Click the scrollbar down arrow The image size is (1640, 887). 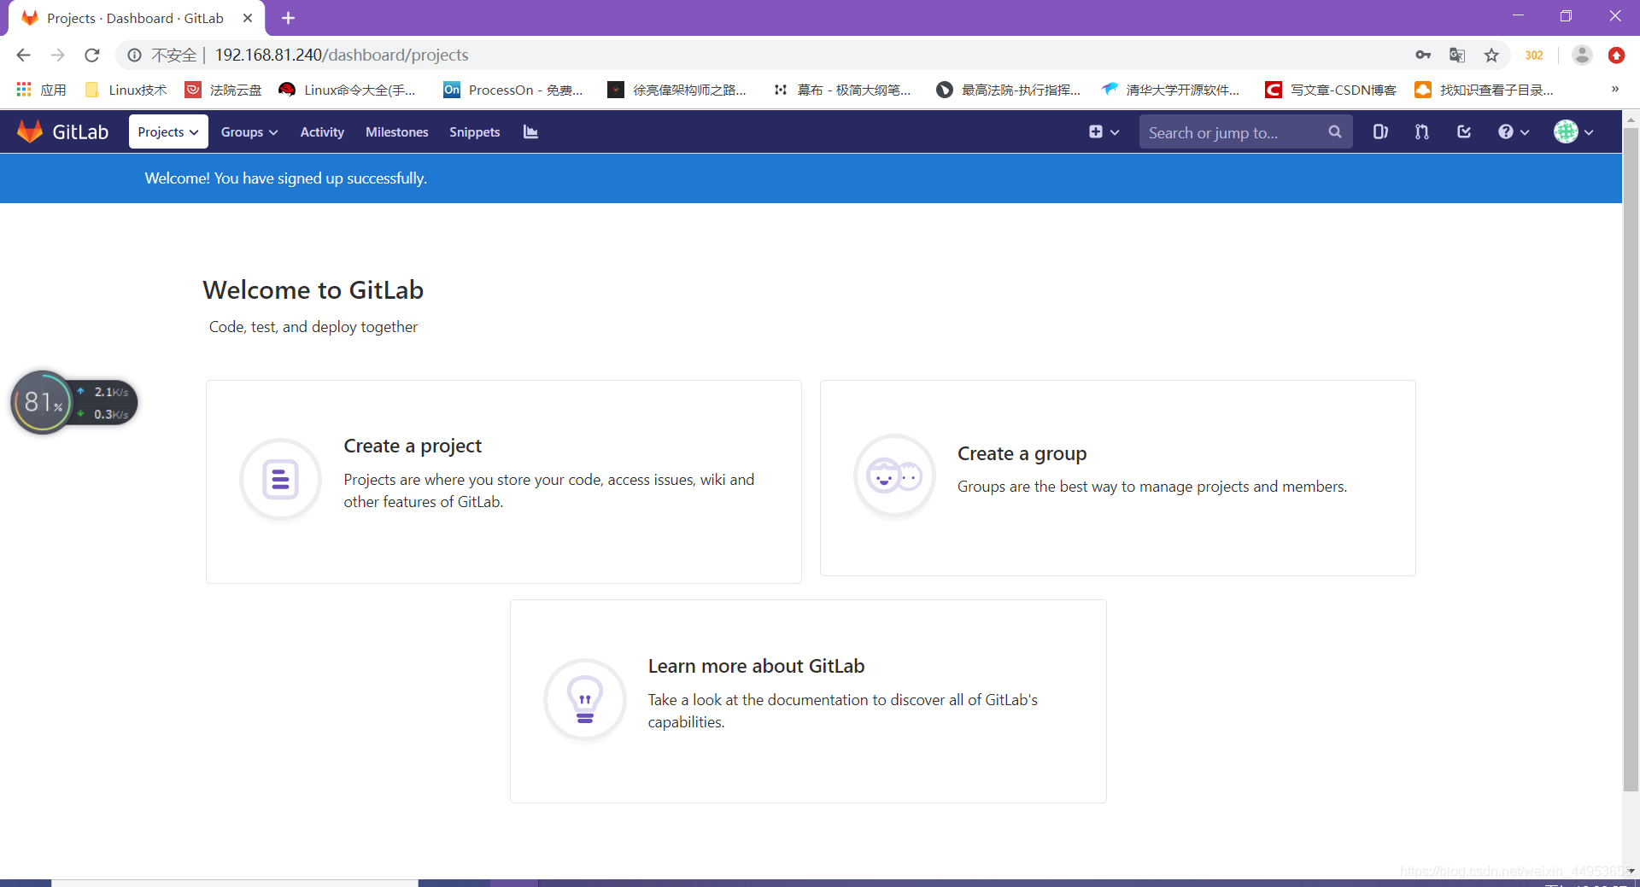click(1631, 871)
